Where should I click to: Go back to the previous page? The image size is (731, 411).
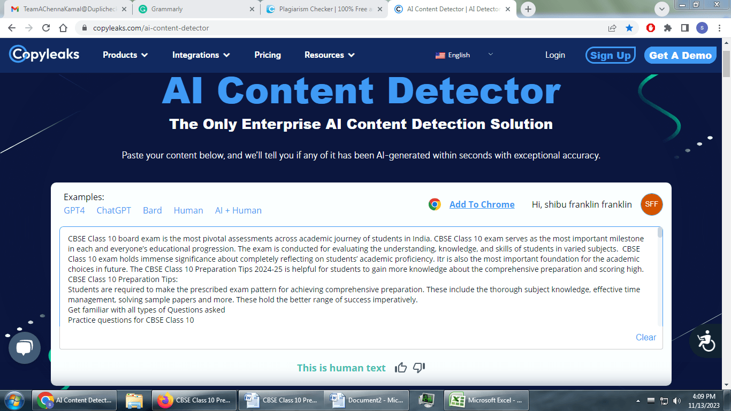point(12,28)
